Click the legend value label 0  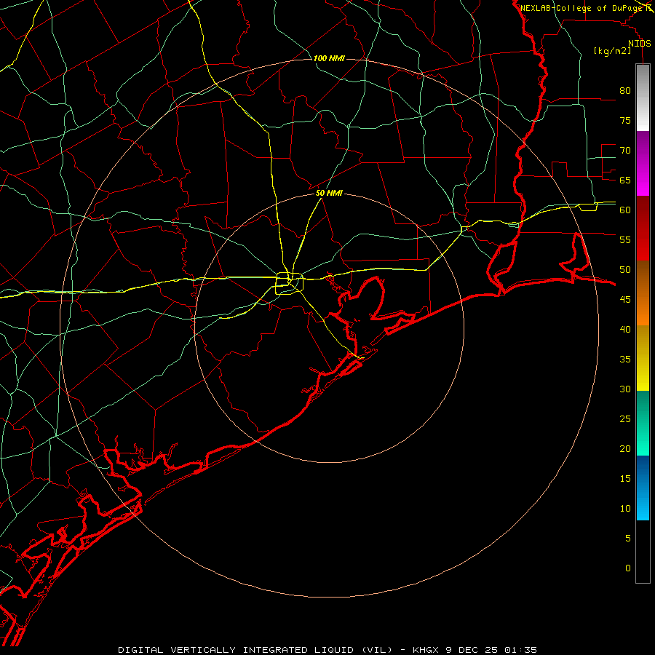coord(628,568)
